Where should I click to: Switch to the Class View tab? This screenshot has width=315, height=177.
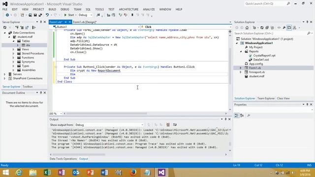coord(283,98)
